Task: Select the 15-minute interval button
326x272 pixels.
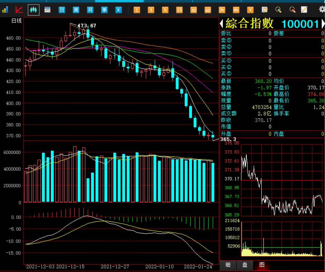Action: point(179,10)
